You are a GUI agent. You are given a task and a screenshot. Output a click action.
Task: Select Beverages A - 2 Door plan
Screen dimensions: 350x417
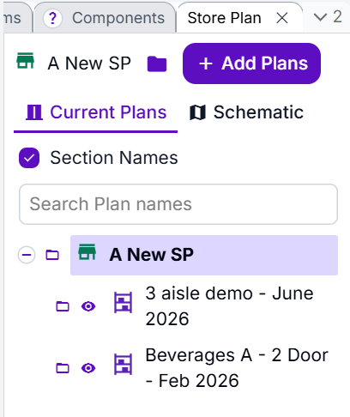pos(237,368)
